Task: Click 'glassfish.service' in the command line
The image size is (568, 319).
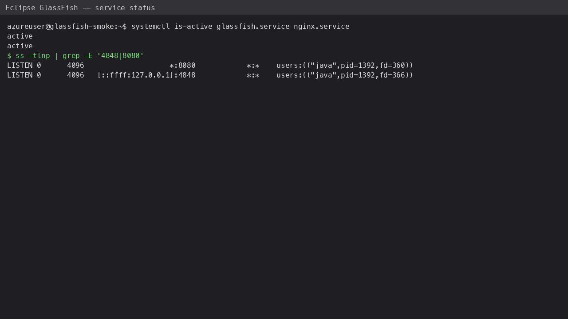Action: [x=253, y=27]
